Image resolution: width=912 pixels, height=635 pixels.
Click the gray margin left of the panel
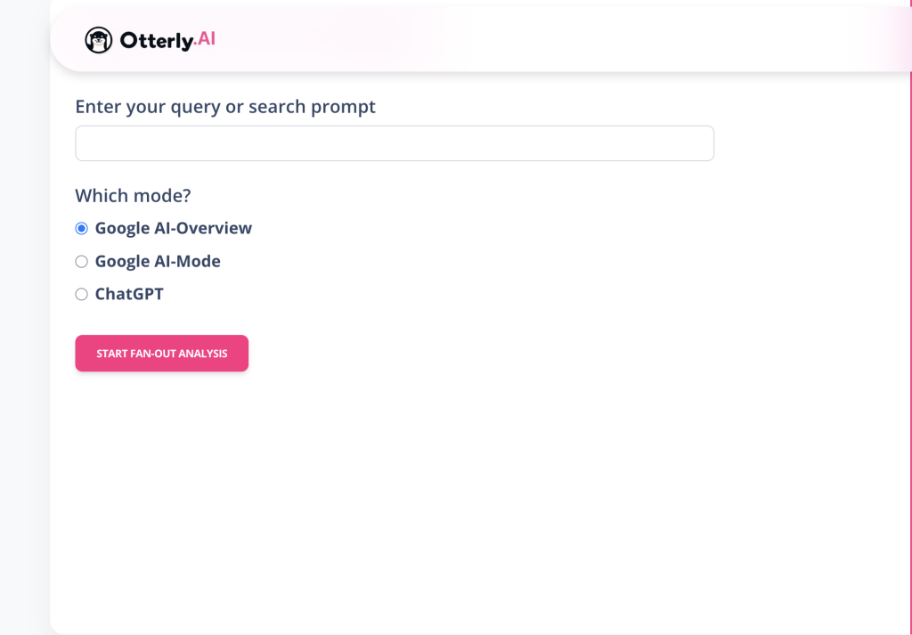tap(24, 356)
